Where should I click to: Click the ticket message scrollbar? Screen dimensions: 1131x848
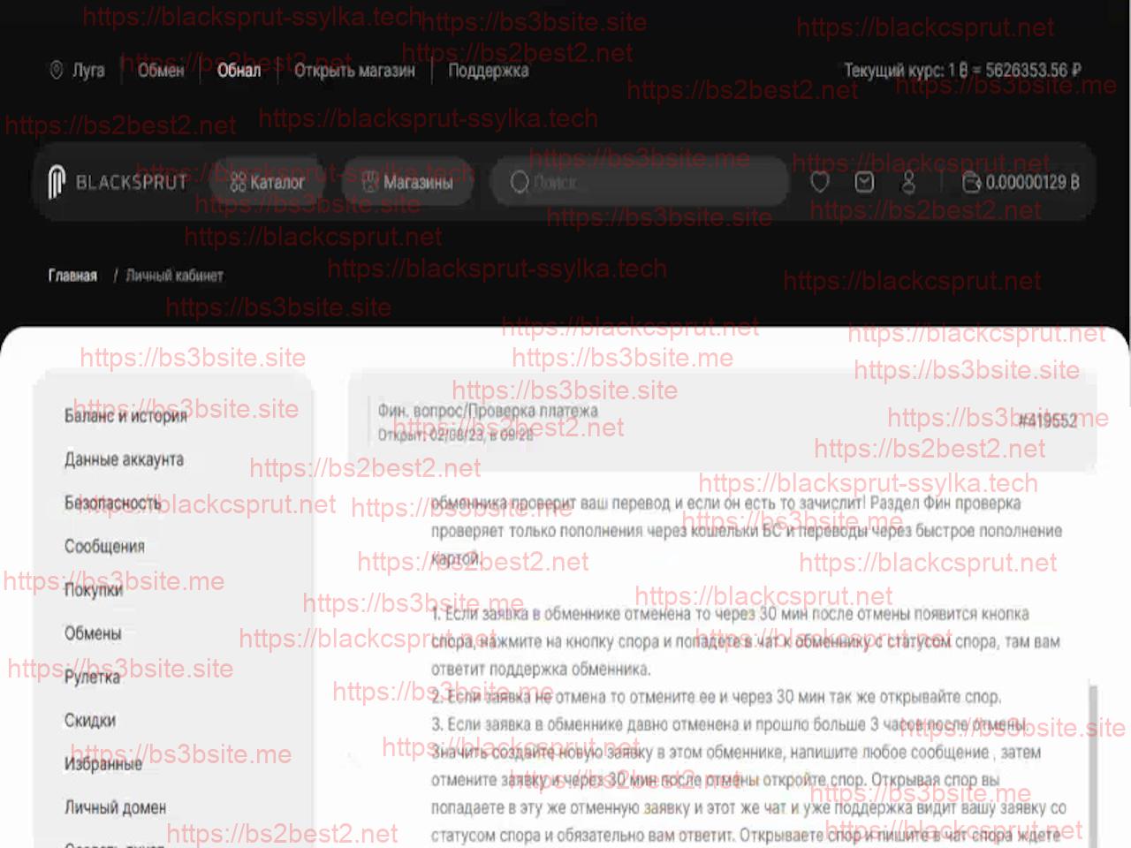pyautogui.click(x=1093, y=764)
